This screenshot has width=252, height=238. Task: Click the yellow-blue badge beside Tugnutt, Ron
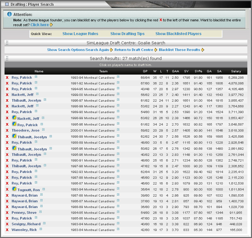coord(14,189)
